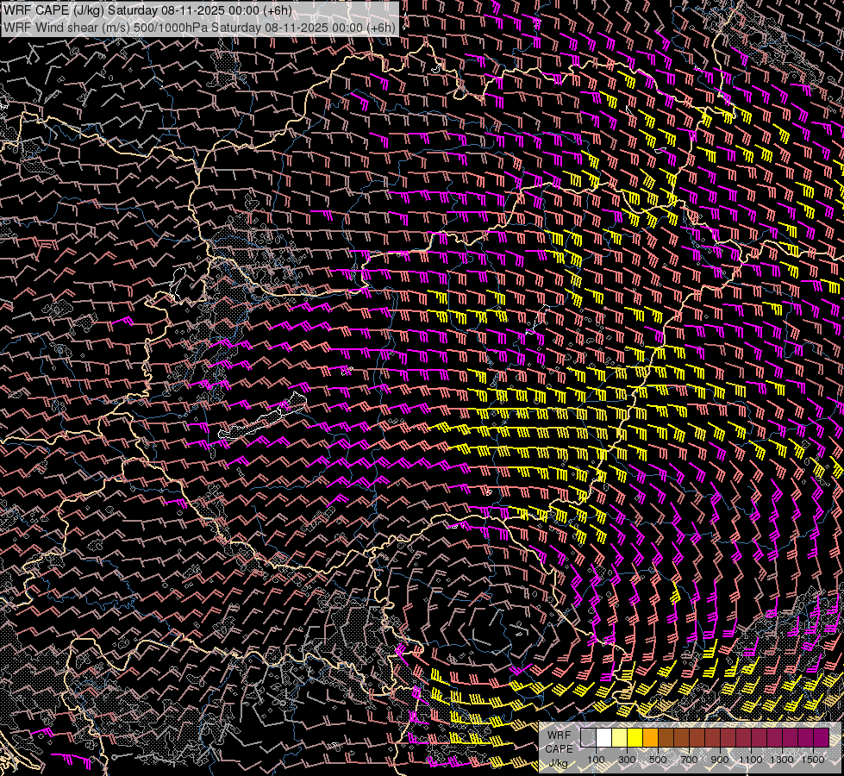Click the 1100 legend scale label
Image resolution: width=844 pixels, height=776 pixels.
pos(751,760)
